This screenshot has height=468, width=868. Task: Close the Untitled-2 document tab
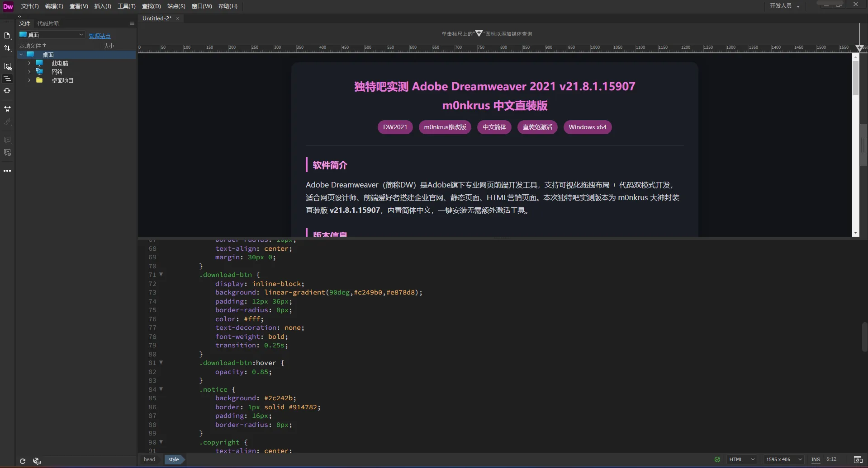(177, 19)
